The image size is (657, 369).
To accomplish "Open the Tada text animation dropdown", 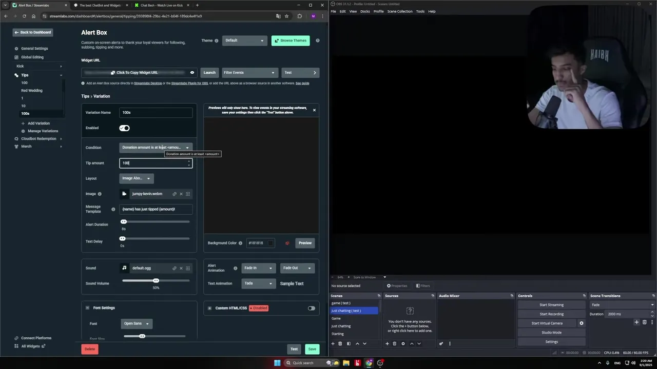I will click(x=258, y=283).
